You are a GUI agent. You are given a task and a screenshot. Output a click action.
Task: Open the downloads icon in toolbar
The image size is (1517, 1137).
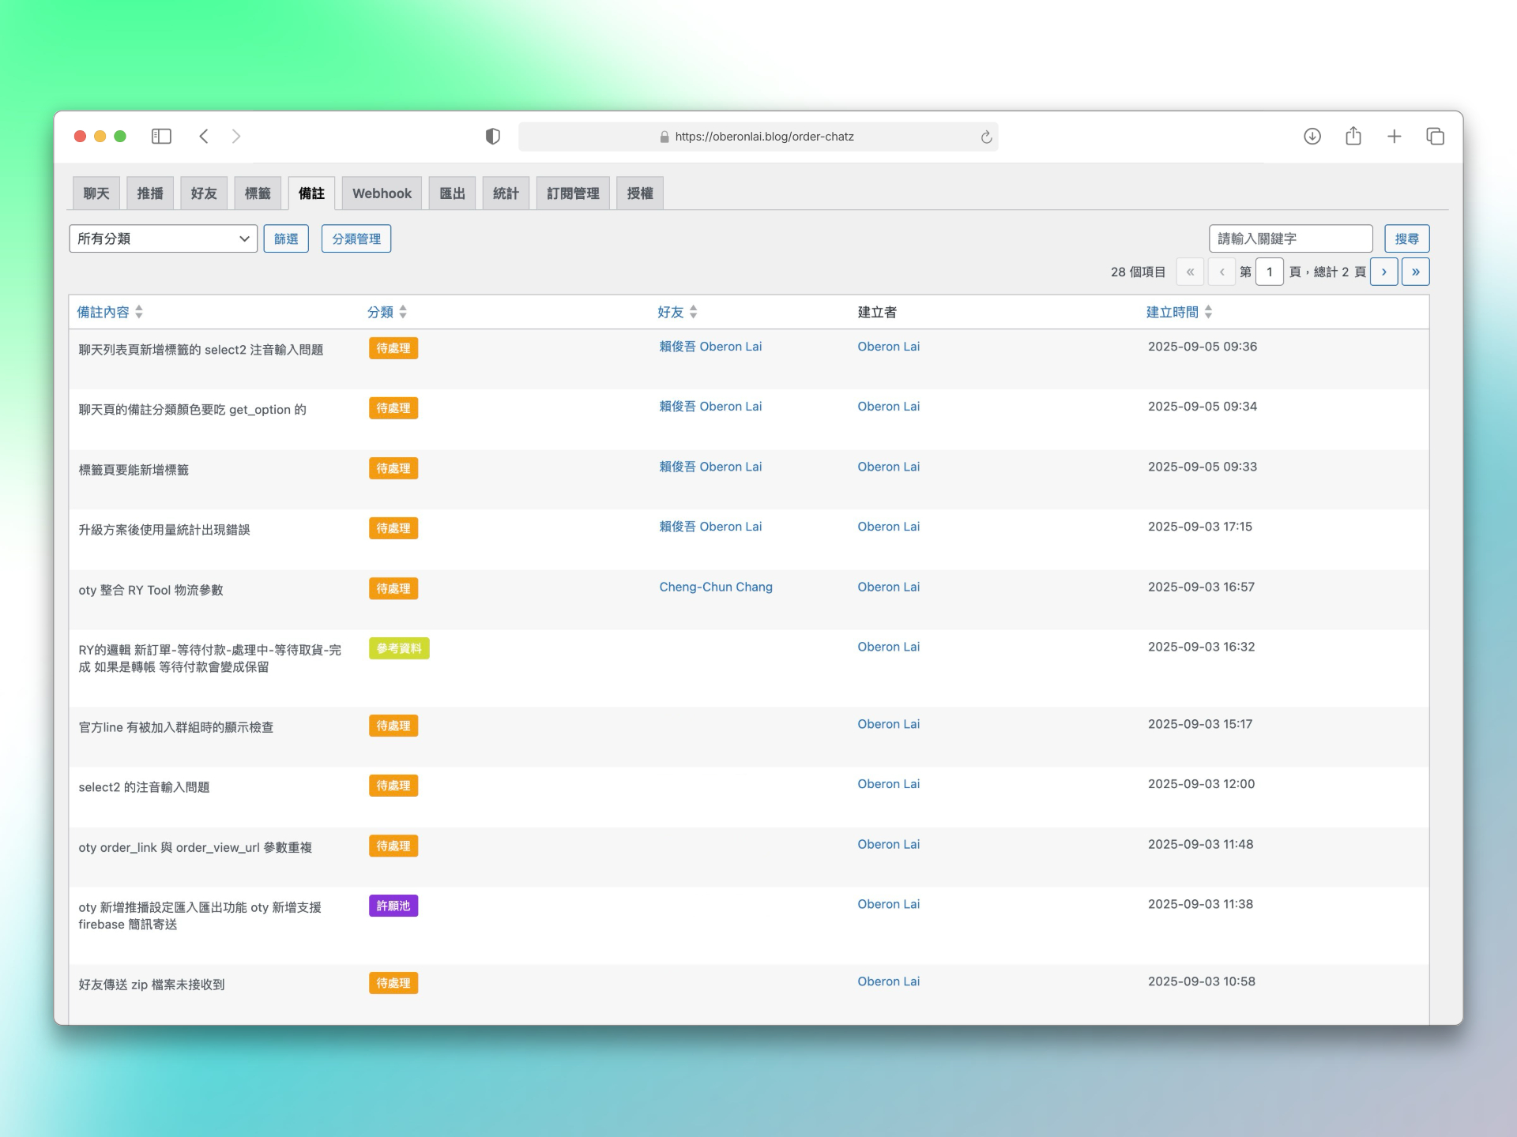[1312, 137]
